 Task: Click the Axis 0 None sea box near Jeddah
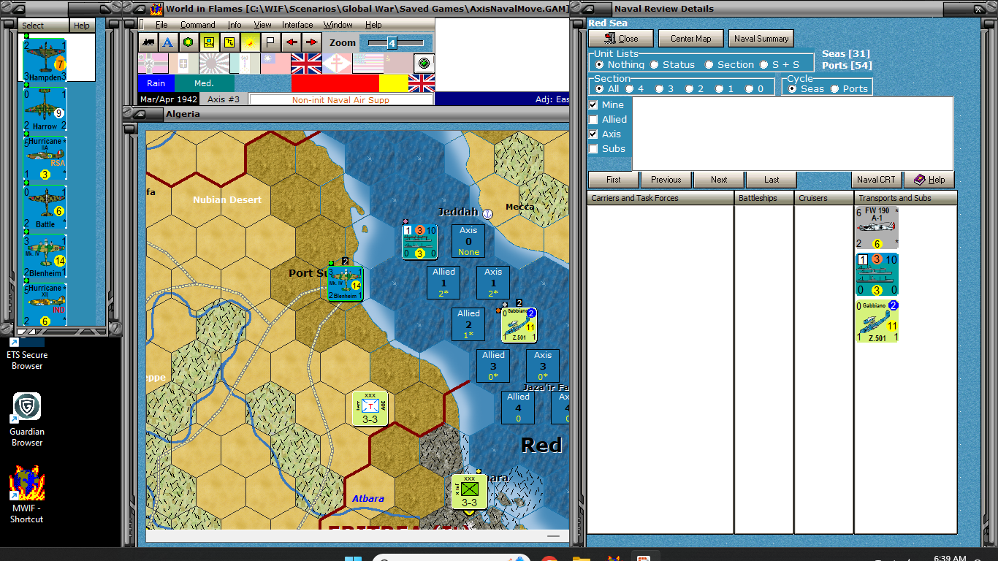(x=468, y=241)
